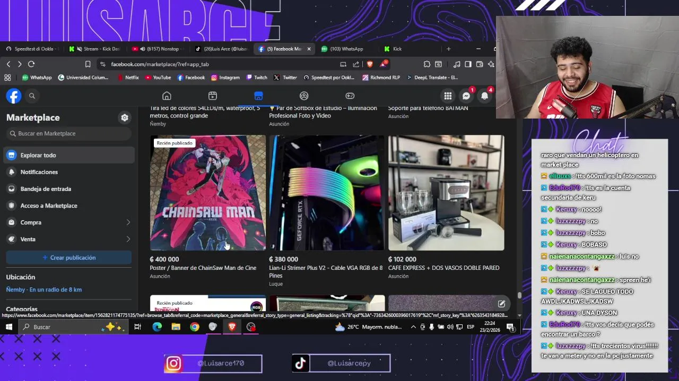
Task: Click the Brave browser taskbar icon
Action: 232,327
